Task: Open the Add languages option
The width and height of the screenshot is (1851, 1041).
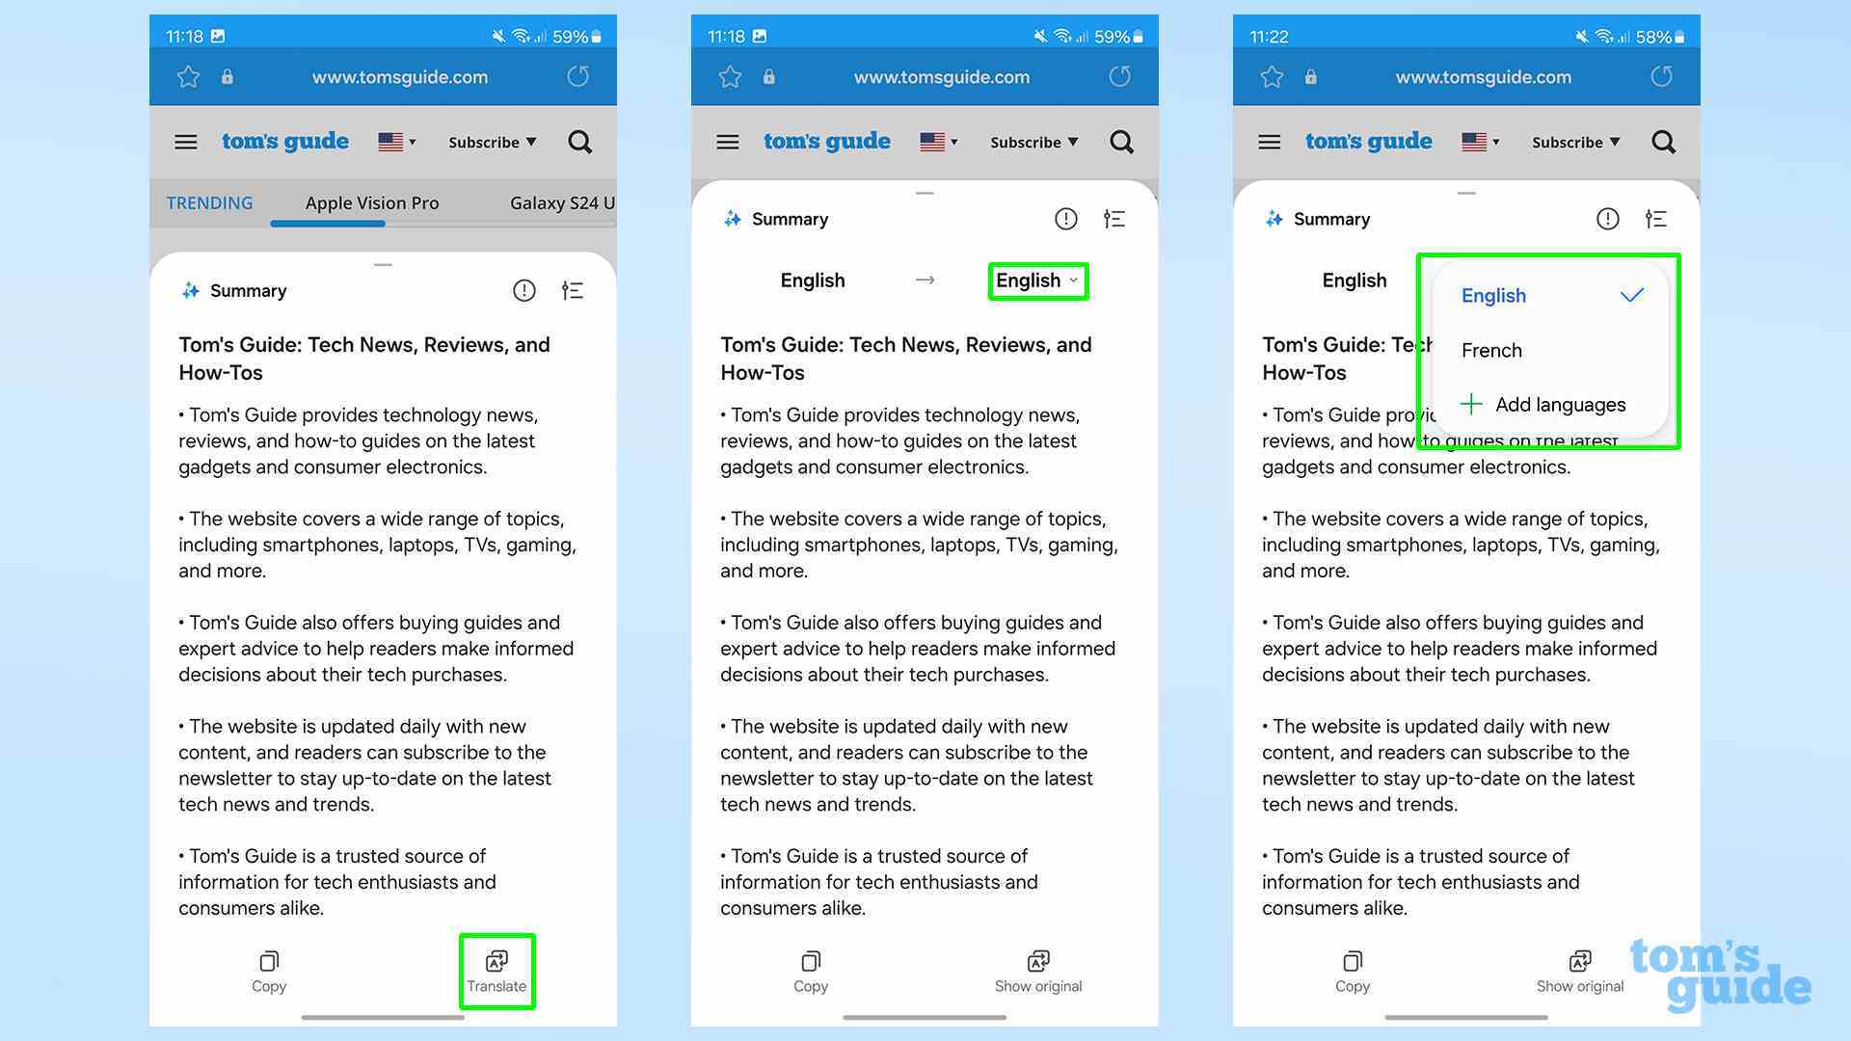Action: pos(1547,404)
